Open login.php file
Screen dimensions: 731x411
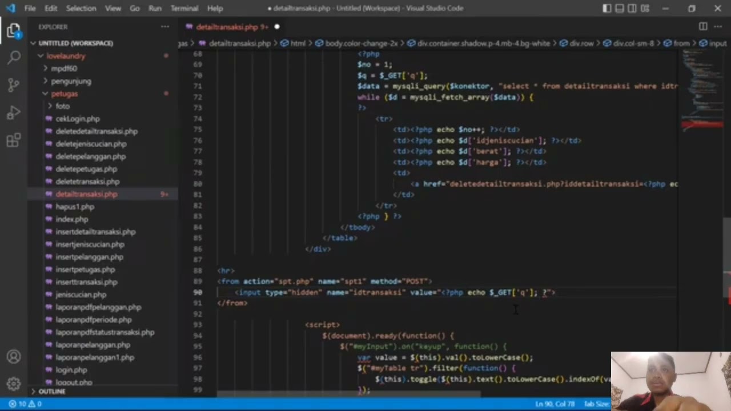71,370
